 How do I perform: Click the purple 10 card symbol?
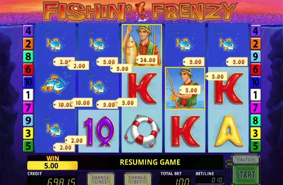(99, 131)
